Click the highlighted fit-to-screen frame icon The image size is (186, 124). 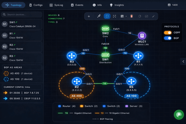(x=107, y=16)
